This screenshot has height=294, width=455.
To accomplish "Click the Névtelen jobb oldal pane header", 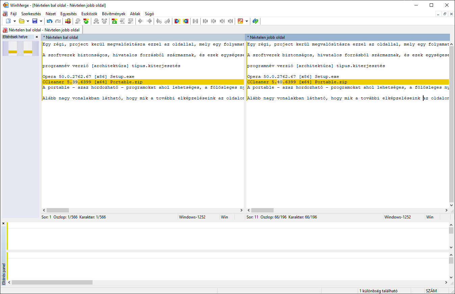I will (348, 37).
